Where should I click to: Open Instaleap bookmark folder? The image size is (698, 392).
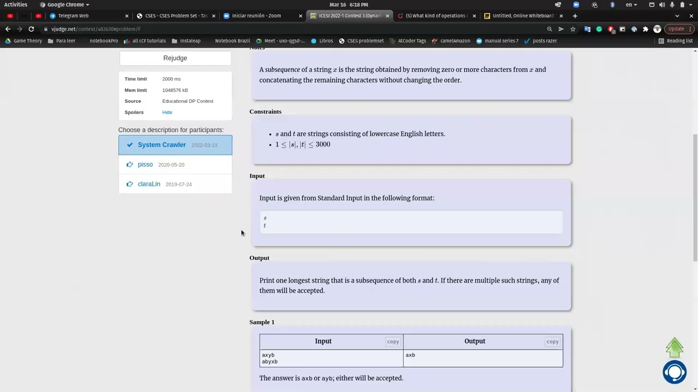[x=186, y=41]
